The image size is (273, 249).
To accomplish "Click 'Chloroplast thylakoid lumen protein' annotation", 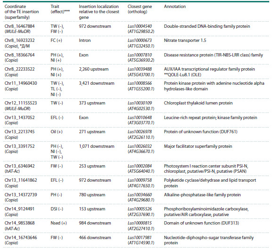I will [198, 103].
